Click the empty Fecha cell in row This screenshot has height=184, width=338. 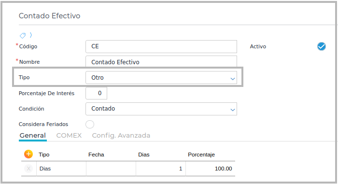coord(111,169)
